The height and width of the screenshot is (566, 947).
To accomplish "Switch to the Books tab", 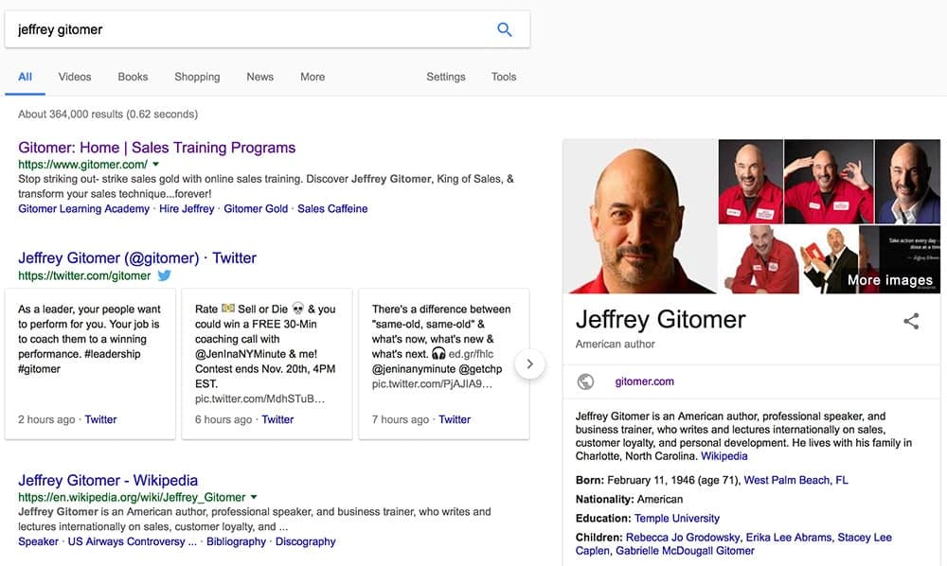I will pos(133,77).
